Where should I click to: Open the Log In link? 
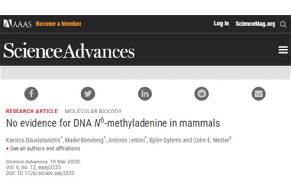pos(221,24)
